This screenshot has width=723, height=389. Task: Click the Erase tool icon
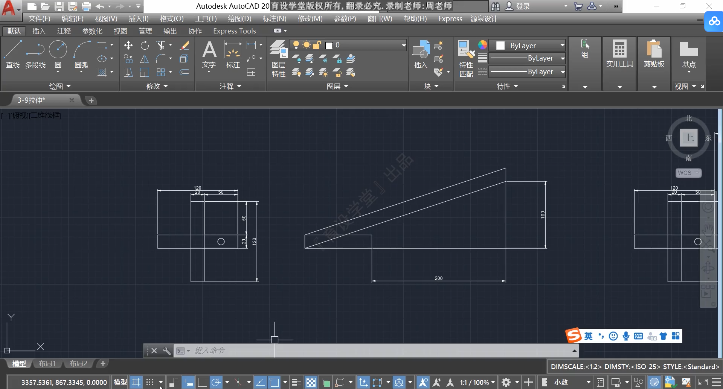(x=185, y=46)
